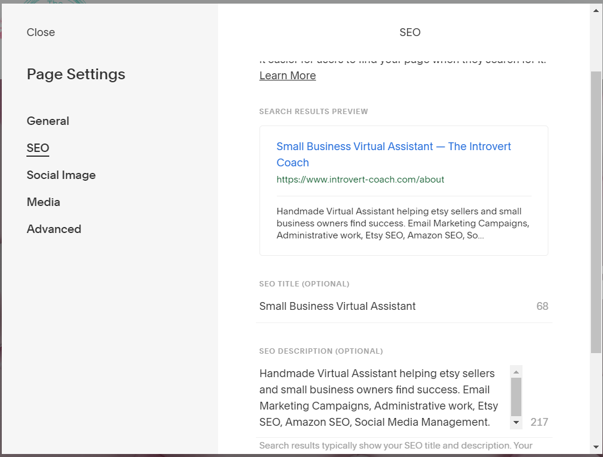Click the SEO DESCRIPTION (OPTIONAL) label
Image resolution: width=603 pixels, height=457 pixels.
click(x=321, y=351)
